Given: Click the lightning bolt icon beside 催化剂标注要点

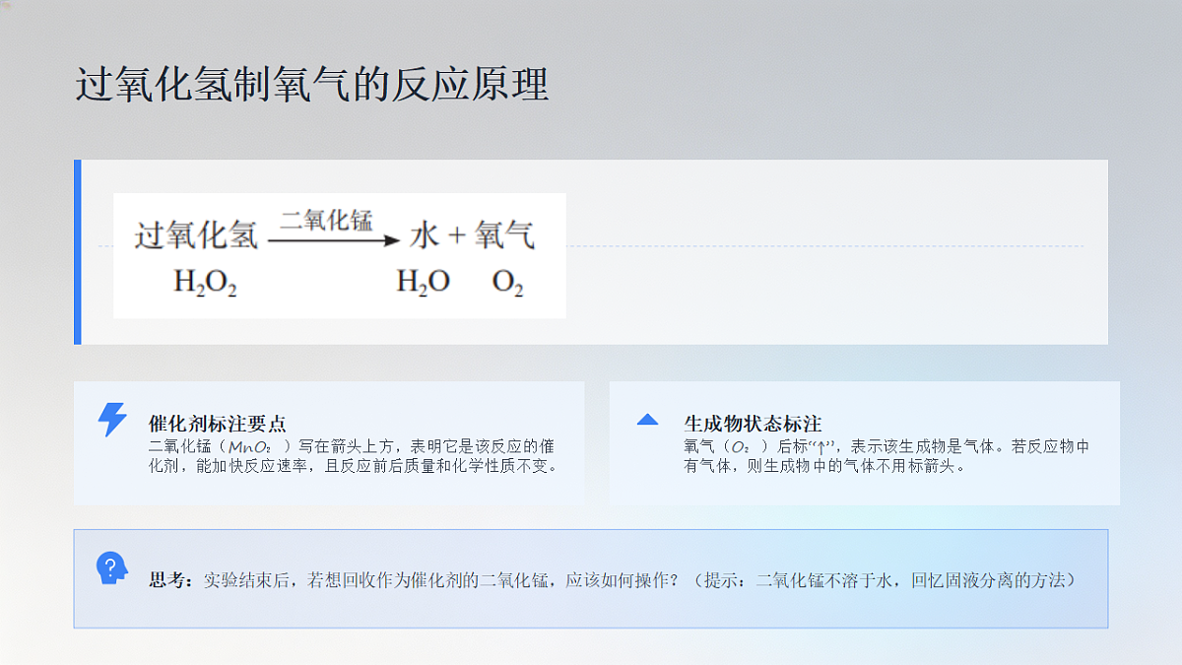Looking at the screenshot, I should [111, 420].
